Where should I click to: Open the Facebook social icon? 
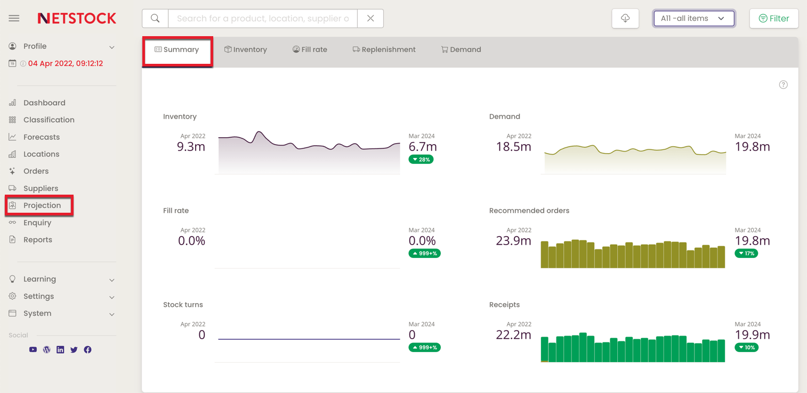(88, 350)
